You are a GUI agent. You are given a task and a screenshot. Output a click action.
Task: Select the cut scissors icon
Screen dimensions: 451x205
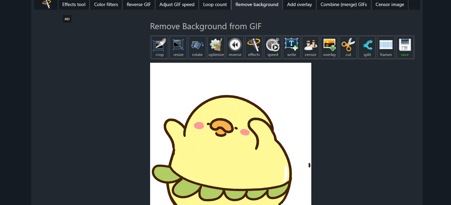coord(348,47)
